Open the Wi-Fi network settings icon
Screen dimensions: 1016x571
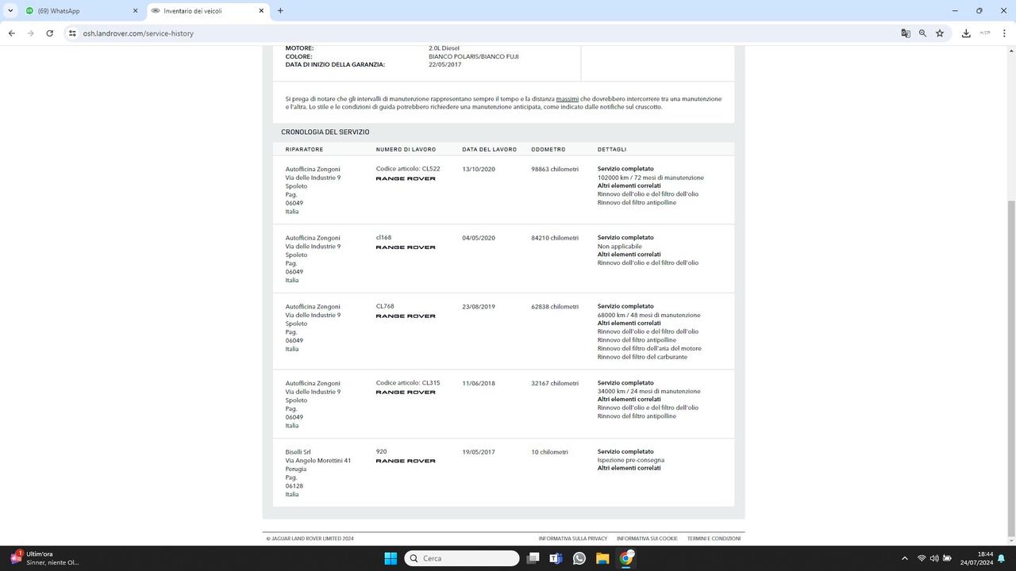pyautogui.click(x=922, y=558)
